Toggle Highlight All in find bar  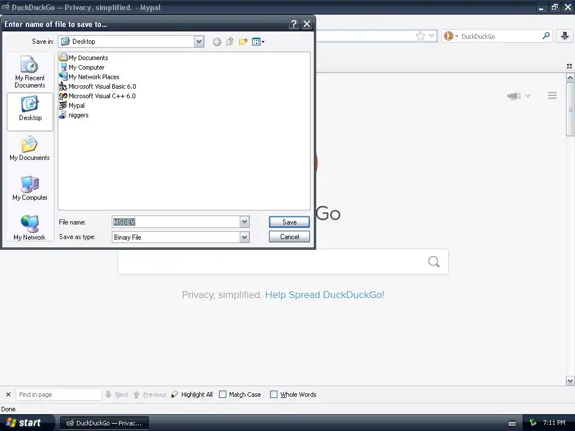[192, 395]
